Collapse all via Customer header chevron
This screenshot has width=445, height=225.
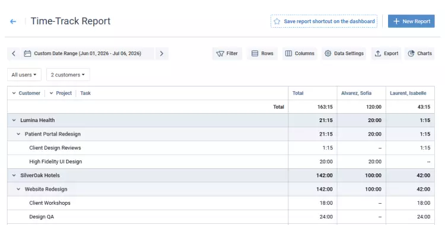click(14, 93)
